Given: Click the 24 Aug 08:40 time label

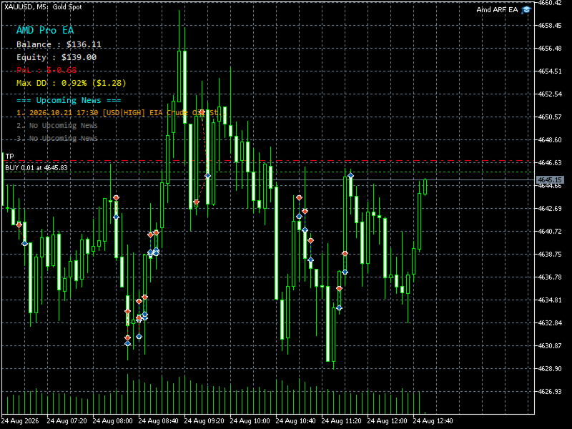Looking at the screenshot, I should 158,421.
